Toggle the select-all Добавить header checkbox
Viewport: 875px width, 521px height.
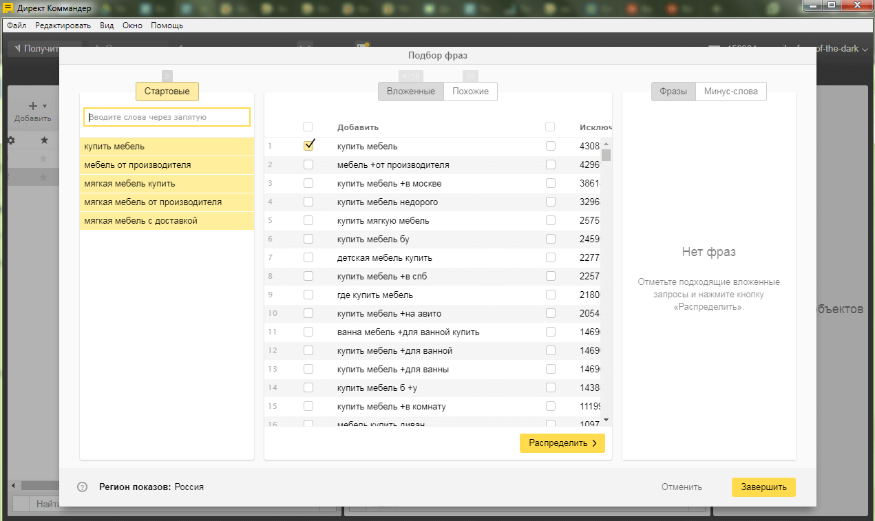point(308,127)
